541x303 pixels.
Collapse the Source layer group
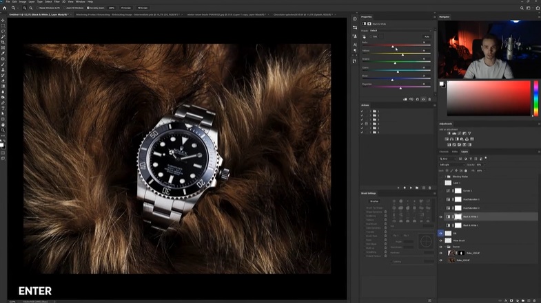[445, 247]
